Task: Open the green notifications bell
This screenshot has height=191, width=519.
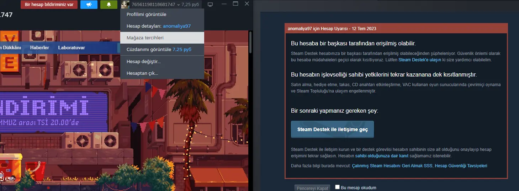Action: (x=109, y=5)
